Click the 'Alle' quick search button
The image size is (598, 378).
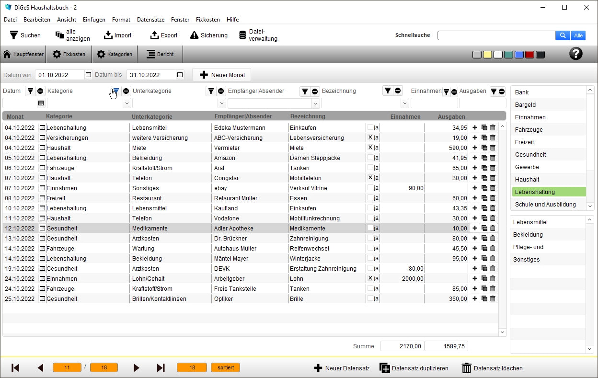click(x=578, y=35)
